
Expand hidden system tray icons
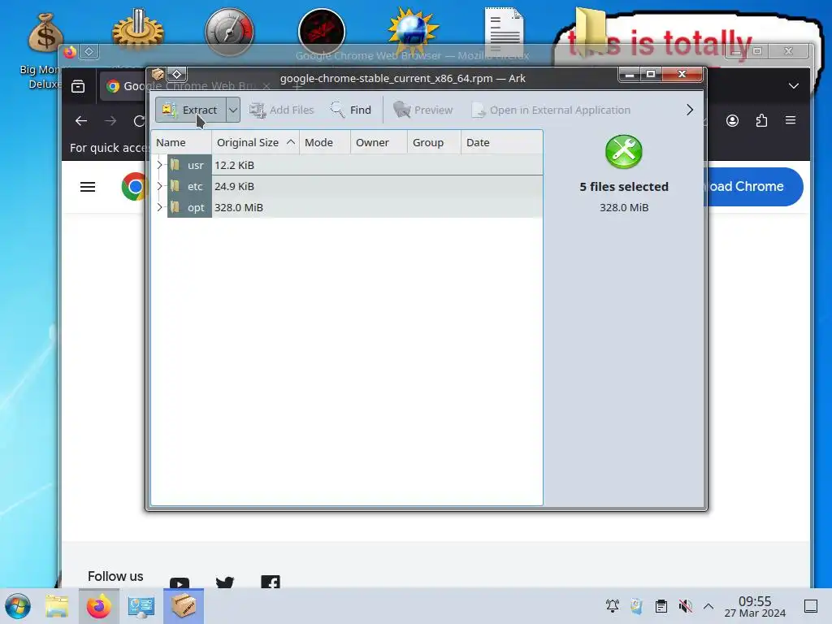(708, 606)
